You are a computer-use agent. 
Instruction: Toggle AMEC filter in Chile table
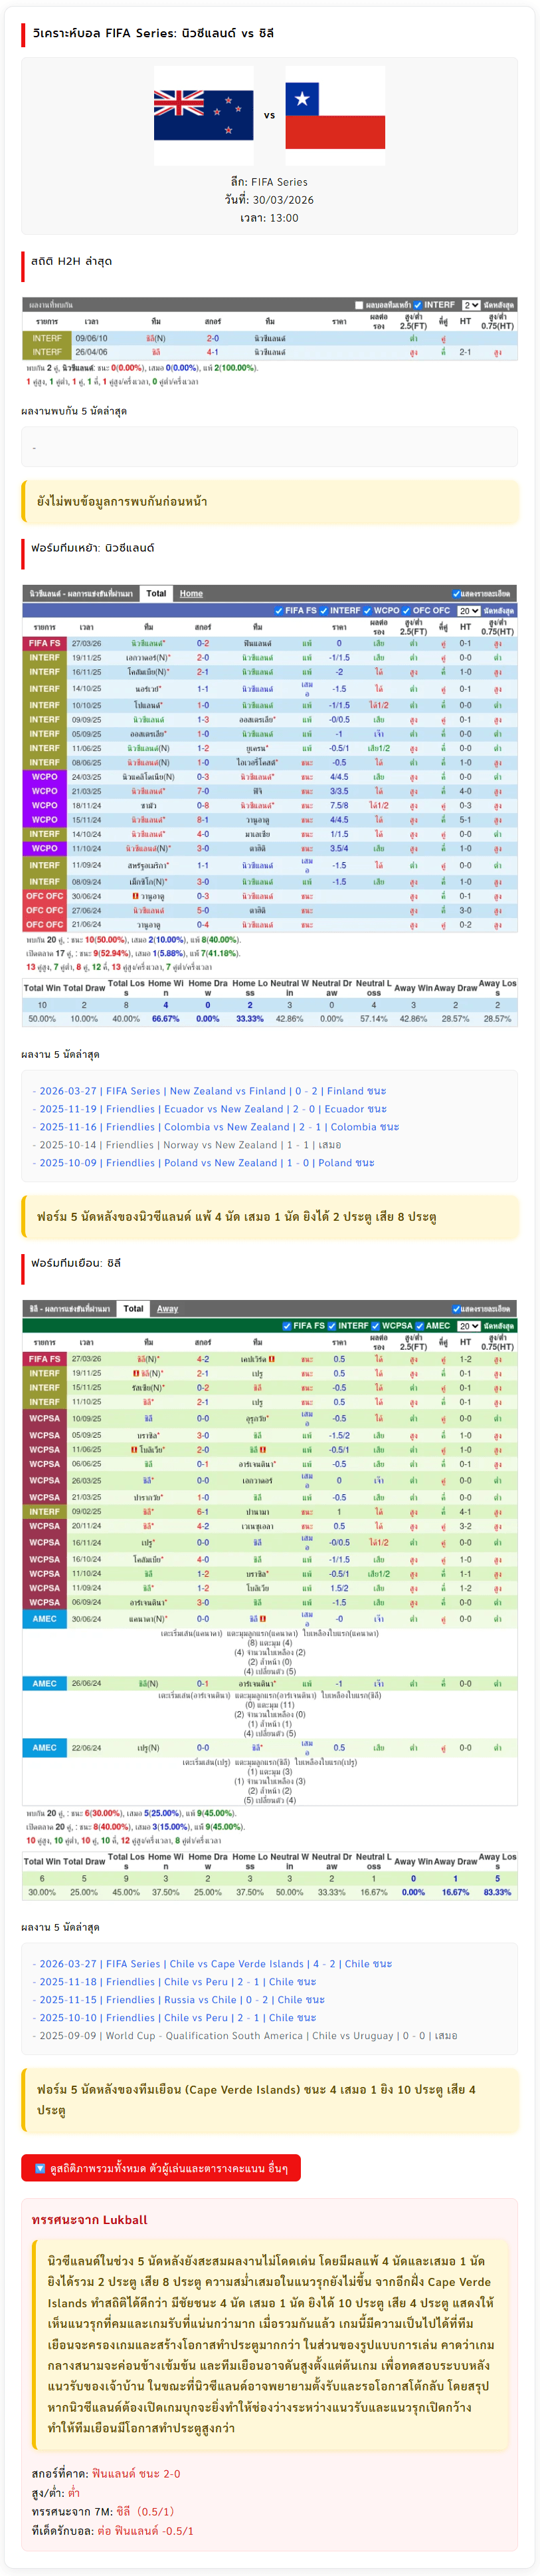click(x=420, y=1326)
